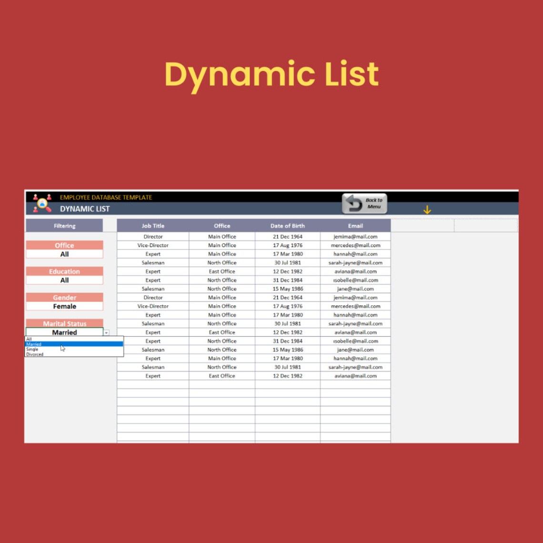Click the Office filter value All
Image resolution: width=543 pixels, height=543 pixels.
pyautogui.click(x=64, y=254)
